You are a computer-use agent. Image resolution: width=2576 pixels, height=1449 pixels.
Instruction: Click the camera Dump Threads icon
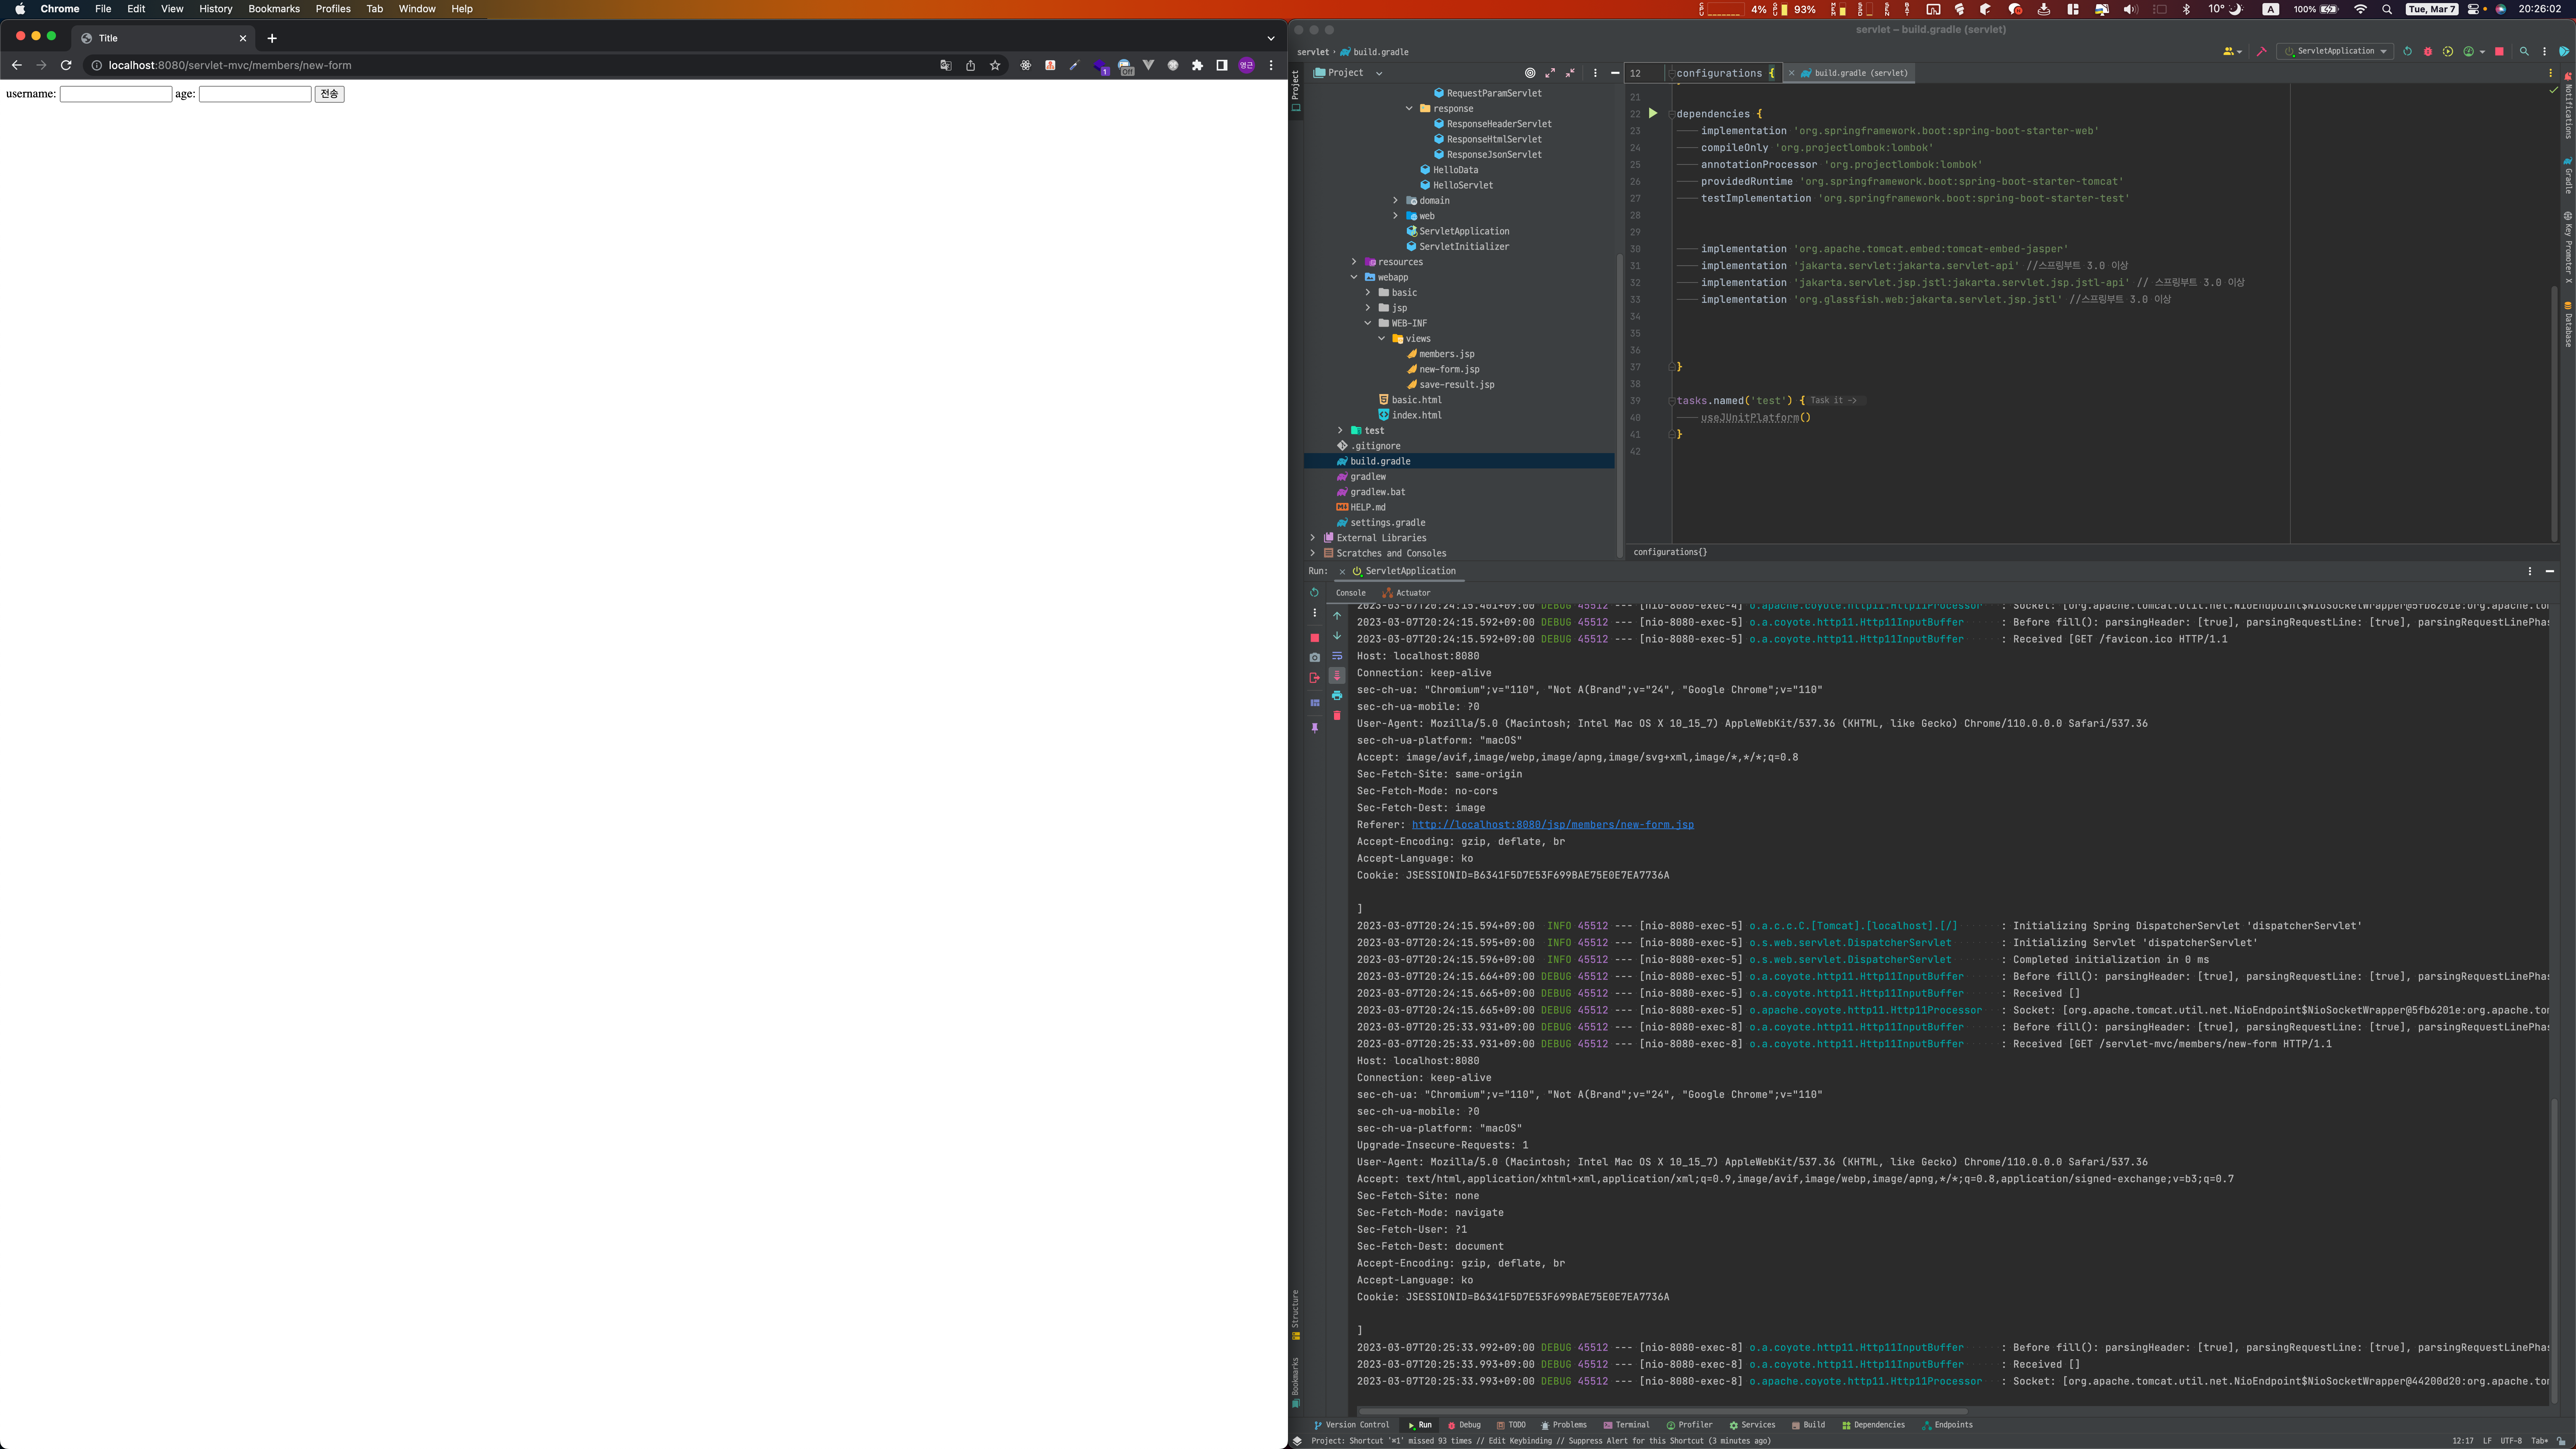tap(1314, 658)
